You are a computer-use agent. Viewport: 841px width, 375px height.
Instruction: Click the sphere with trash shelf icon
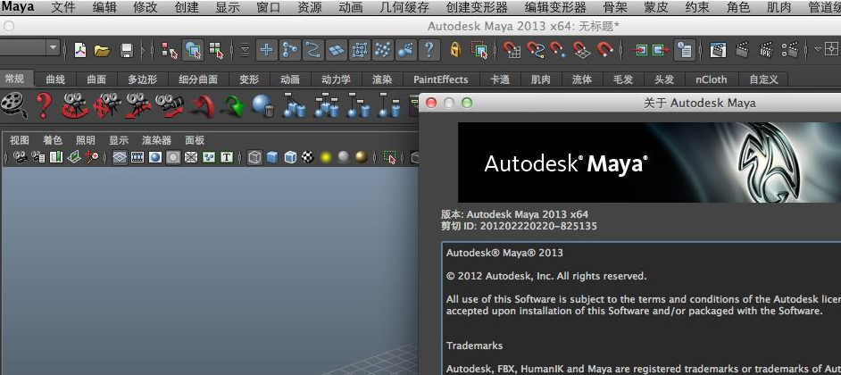tap(263, 106)
